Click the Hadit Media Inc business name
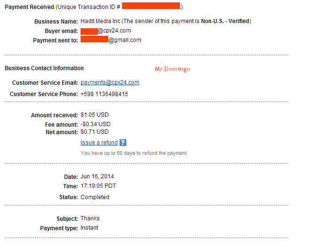 (x=100, y=21)
